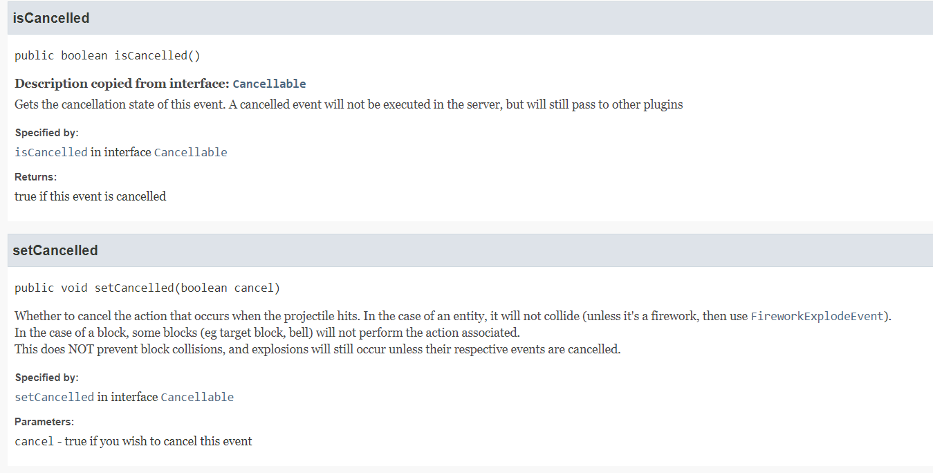Click the 'public boolean isCancelled()' signature
The width and height of the screenshot is (933, 473).
[x=107, y=55]
